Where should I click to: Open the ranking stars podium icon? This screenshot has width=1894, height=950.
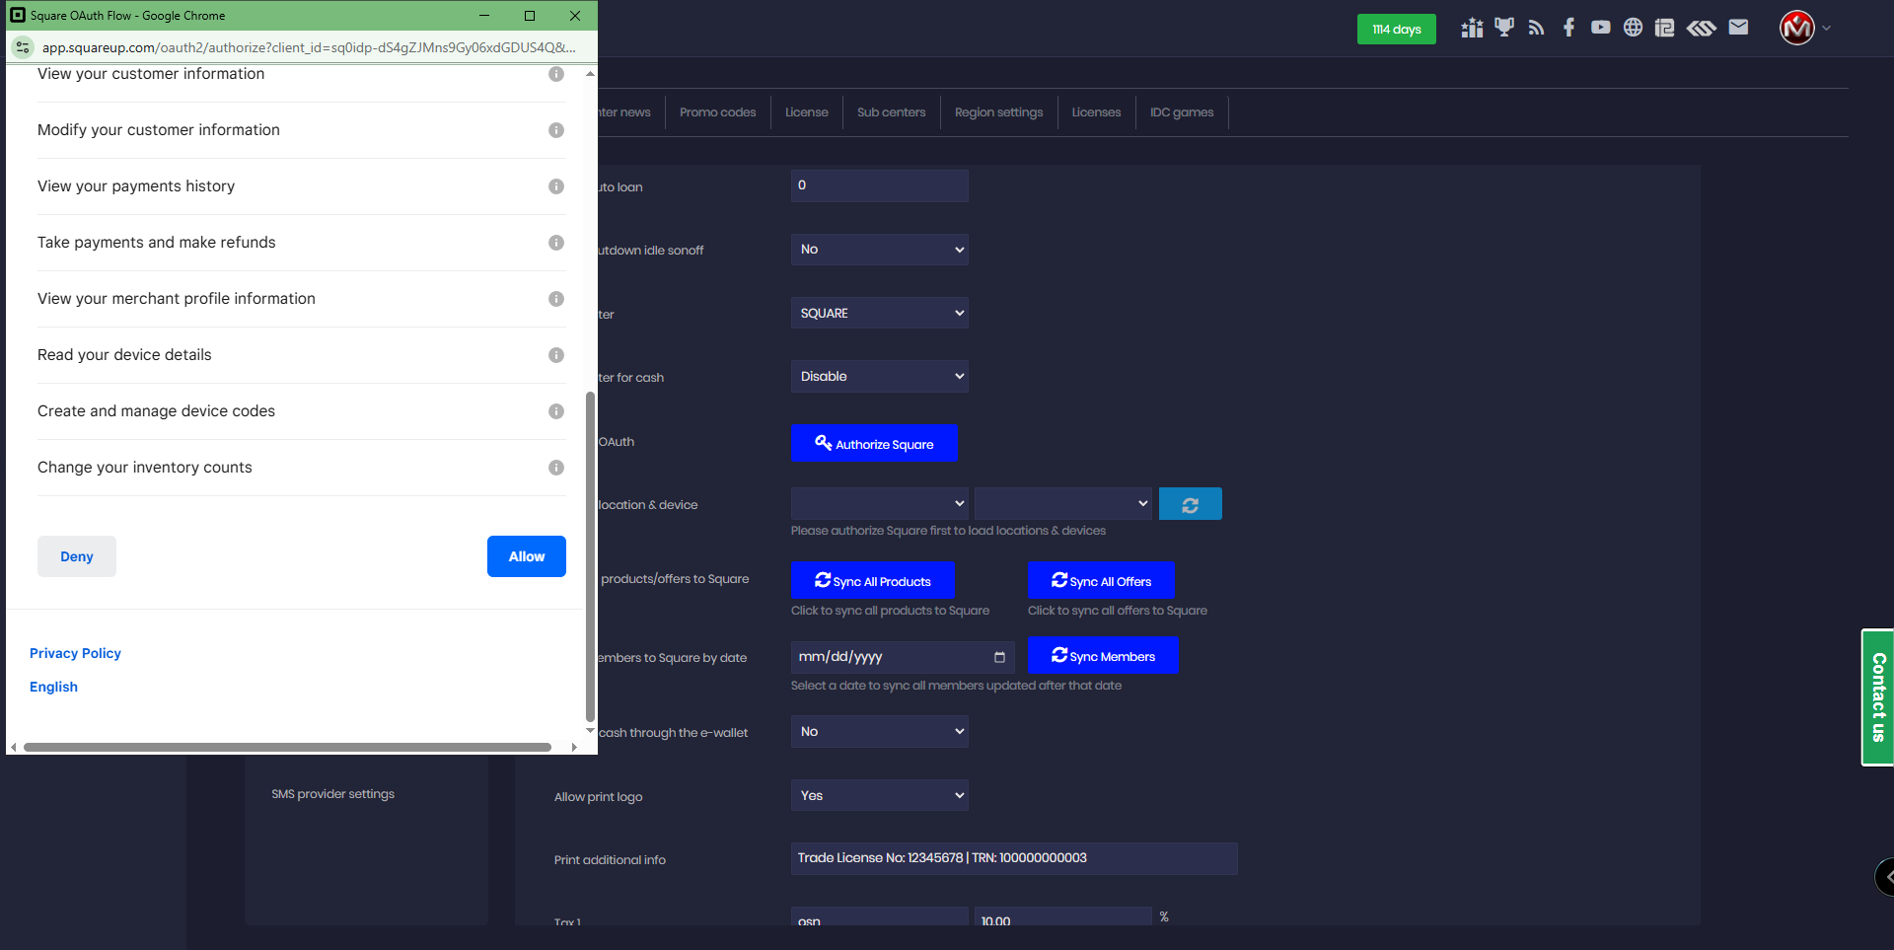coord(1472,28)
